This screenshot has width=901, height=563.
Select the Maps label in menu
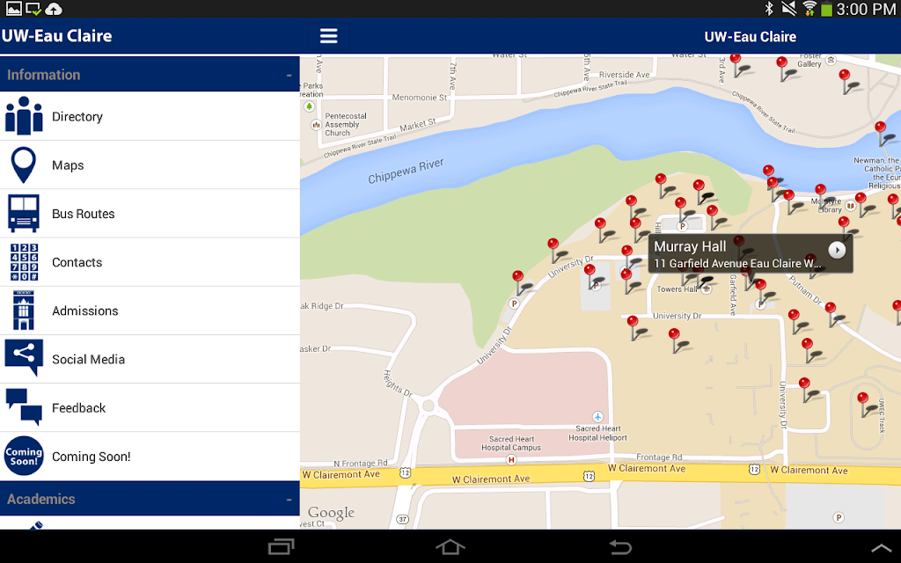[x=68, y=165]
